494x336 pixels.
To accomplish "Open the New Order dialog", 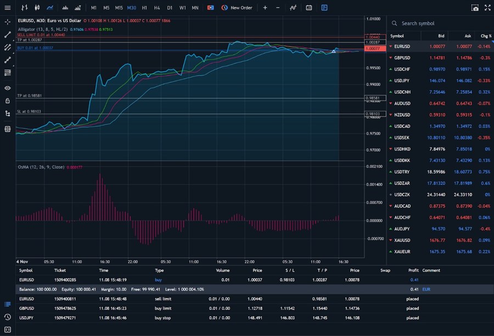I will (x=237, y=8).
